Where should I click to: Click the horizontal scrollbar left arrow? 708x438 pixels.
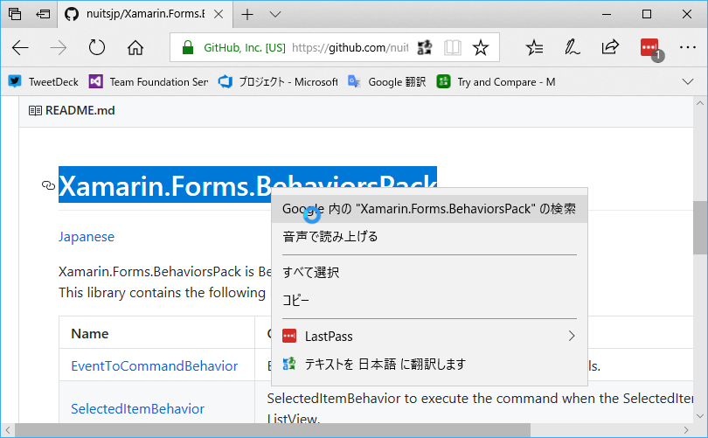pyautogui.click(x=8, y=430)
